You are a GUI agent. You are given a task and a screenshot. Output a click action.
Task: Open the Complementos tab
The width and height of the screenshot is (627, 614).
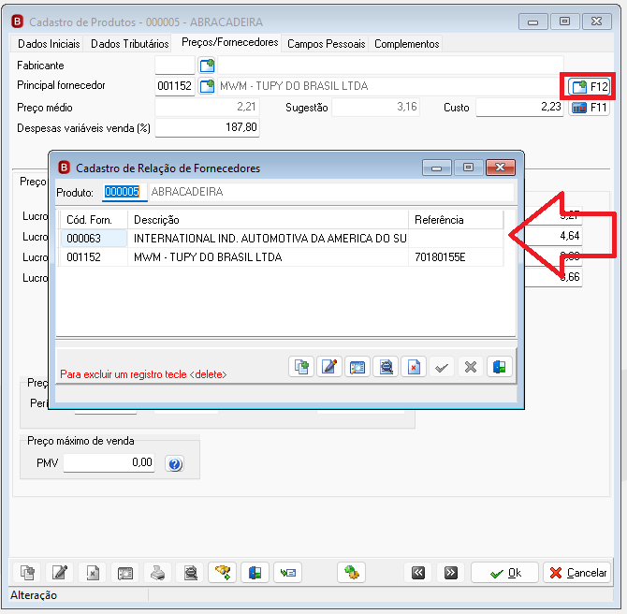tap(407, 44)
